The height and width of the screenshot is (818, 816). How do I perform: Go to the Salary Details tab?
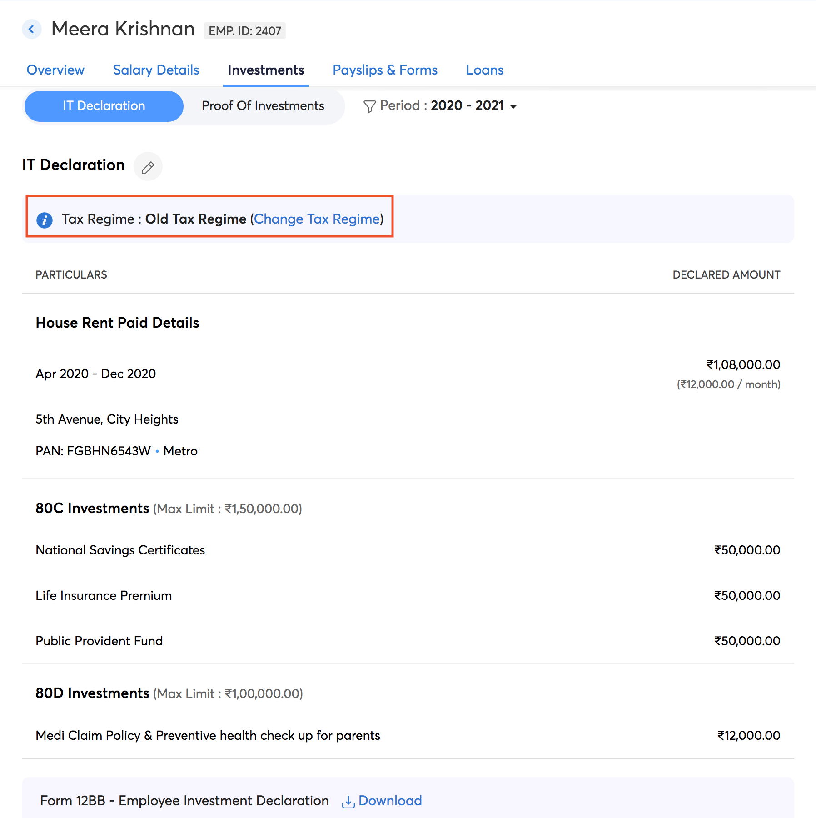[156, 70]
